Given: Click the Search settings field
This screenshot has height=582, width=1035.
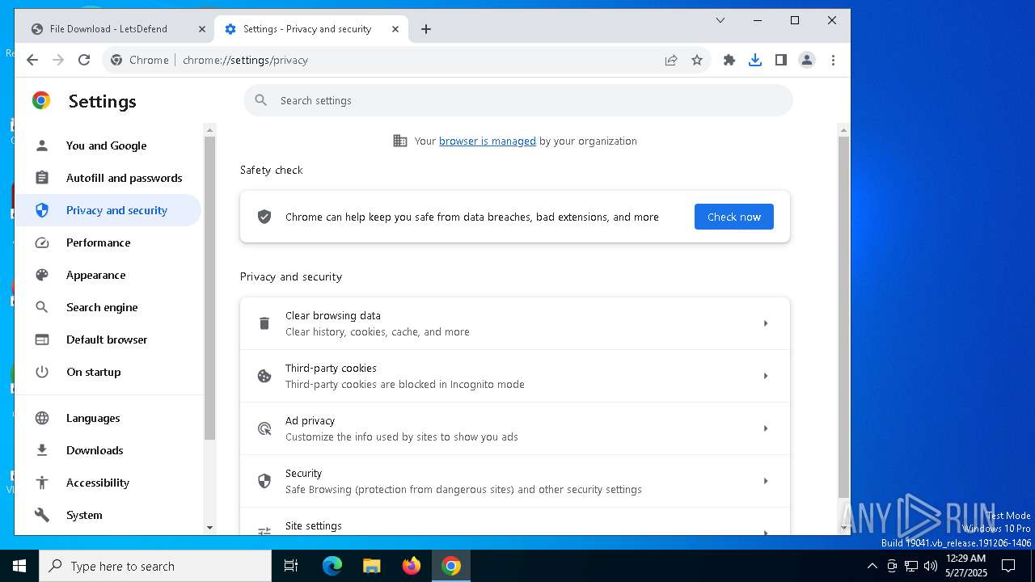Looking at the screenshot, I should [518, 100].
